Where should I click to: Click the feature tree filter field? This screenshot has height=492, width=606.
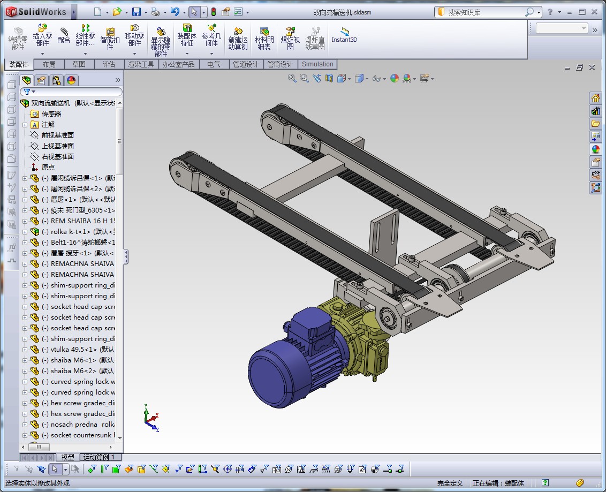(x=72, y=92)
